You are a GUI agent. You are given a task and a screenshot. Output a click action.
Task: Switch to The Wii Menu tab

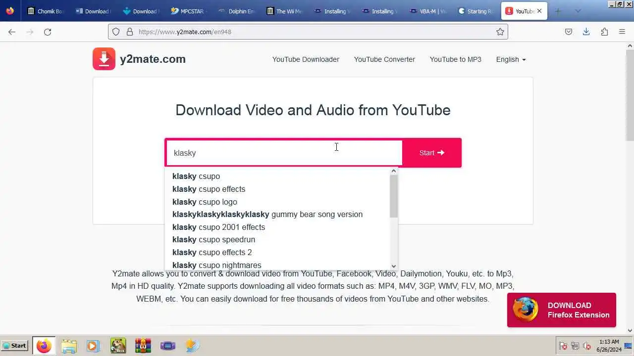tap(284, 11)
